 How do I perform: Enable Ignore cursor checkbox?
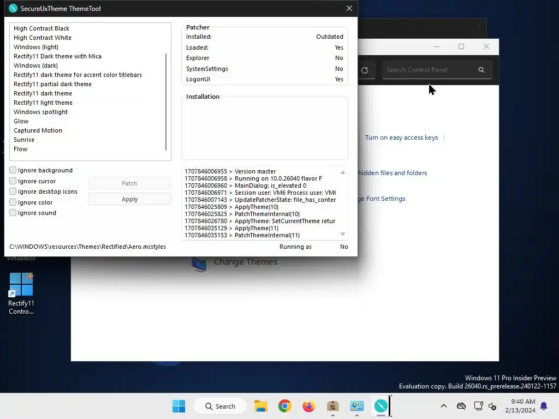pyautogui.click(x=13, y=181)
